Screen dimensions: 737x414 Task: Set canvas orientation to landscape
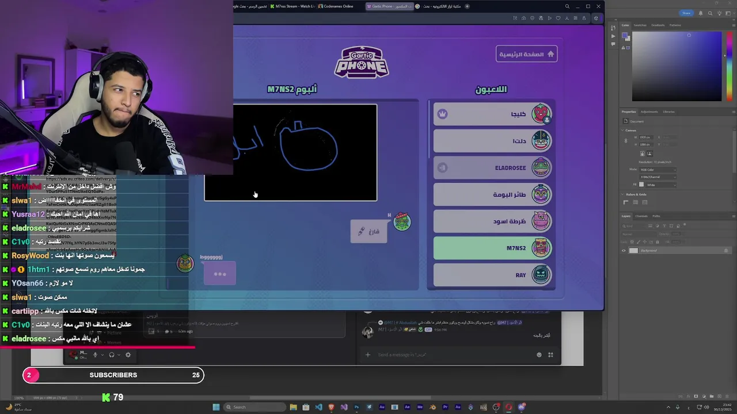pos(649,154)
